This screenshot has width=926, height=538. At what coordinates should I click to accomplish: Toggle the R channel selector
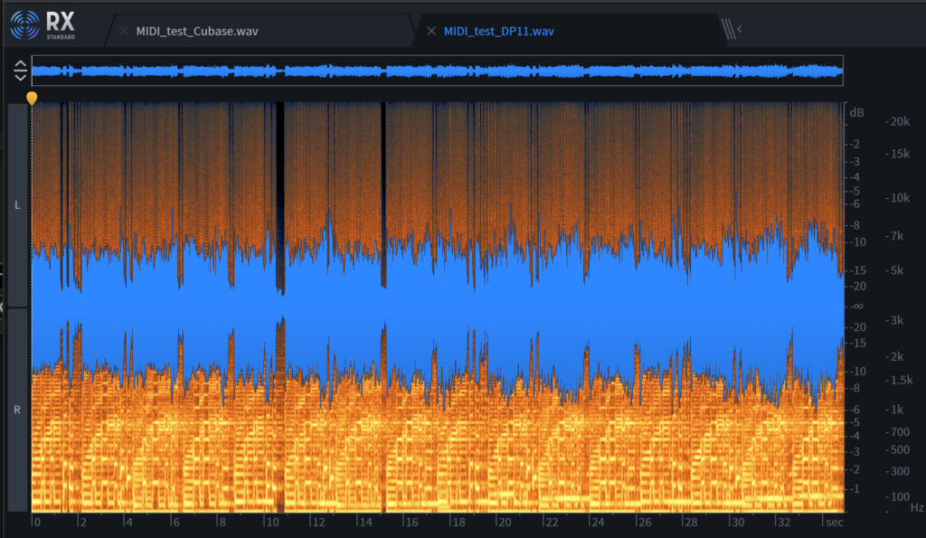pyautogui.click(x=17, y=410)
